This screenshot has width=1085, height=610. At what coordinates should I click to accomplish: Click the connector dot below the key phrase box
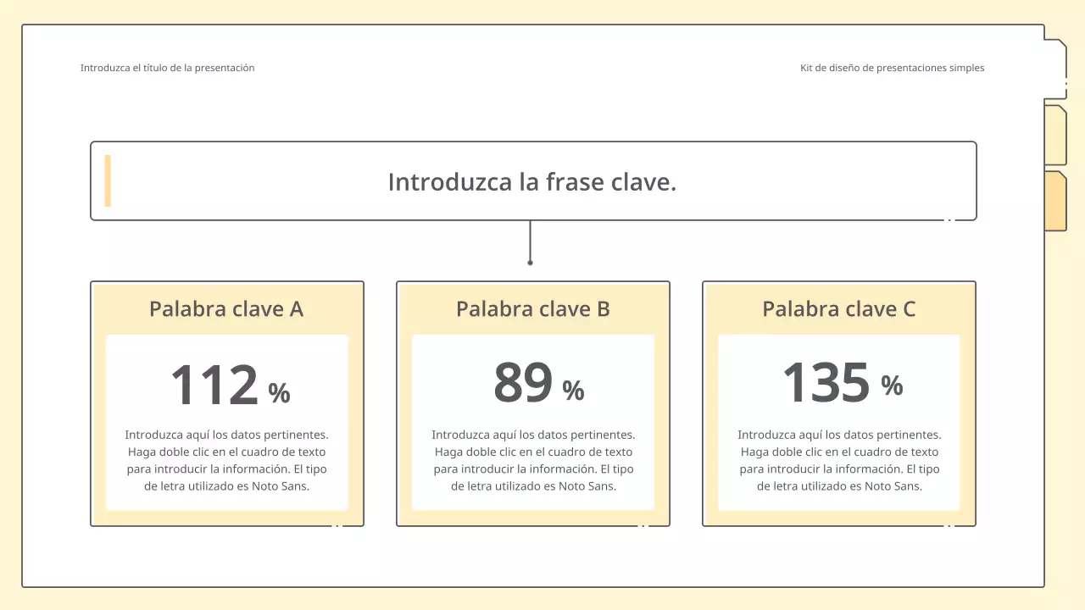pyautogui.click(x=530, y=263)
